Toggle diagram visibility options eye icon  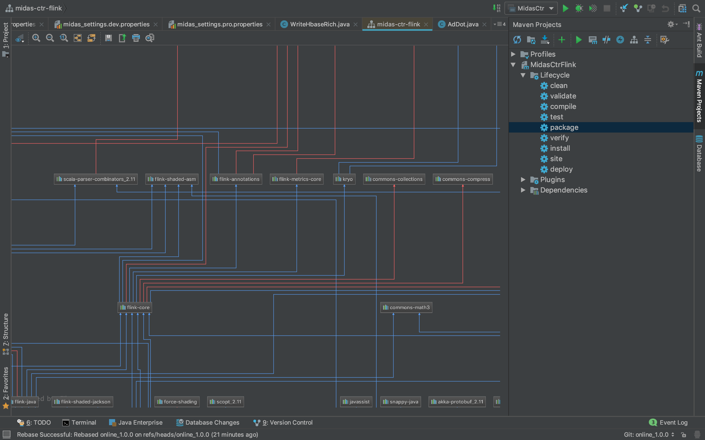(x=20, y=38)
